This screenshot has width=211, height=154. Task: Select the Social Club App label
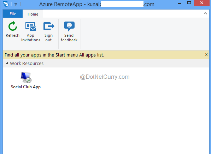tap(26, 87)
